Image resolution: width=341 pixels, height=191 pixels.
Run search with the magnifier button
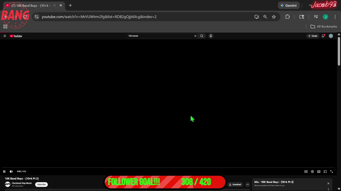[x=202, y=36]
